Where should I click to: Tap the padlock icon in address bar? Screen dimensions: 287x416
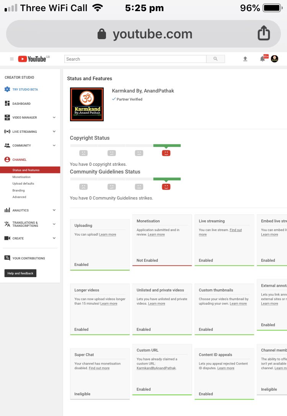pyautogui.click(x=101, y=34)
